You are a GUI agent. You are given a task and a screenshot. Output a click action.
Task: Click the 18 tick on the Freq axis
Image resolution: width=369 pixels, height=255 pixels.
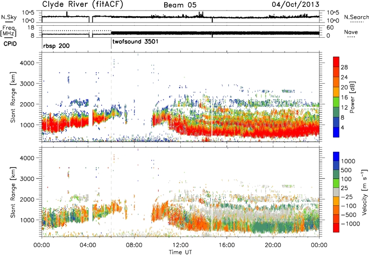(x=31, y=28)
